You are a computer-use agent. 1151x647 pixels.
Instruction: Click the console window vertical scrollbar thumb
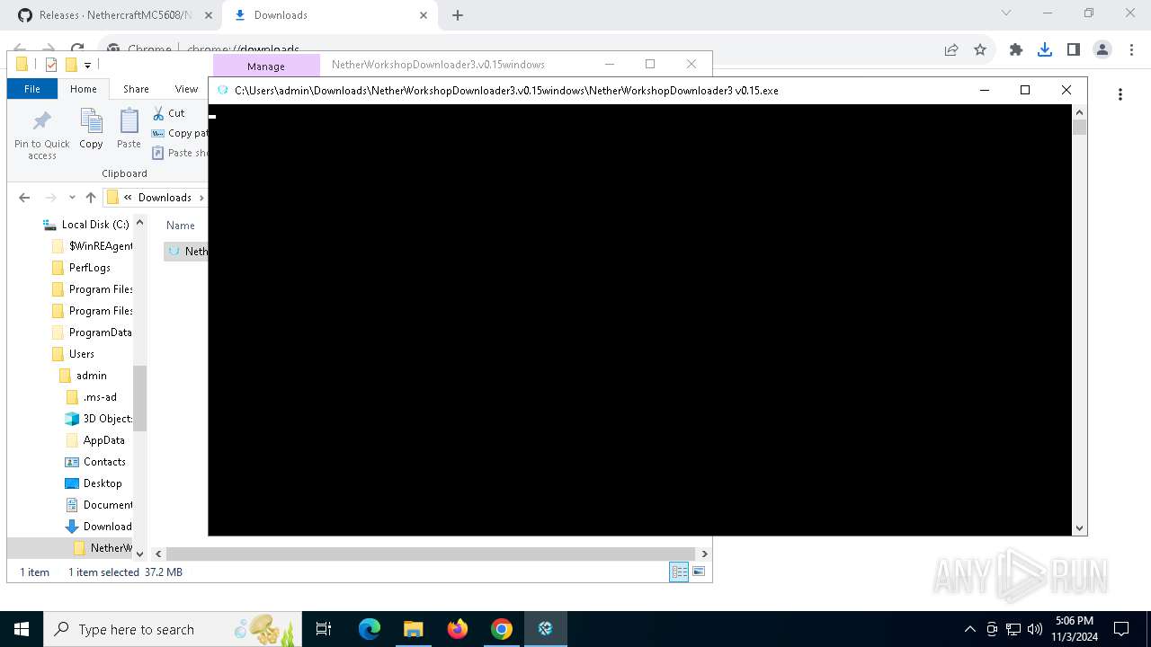pos(1080,127)
